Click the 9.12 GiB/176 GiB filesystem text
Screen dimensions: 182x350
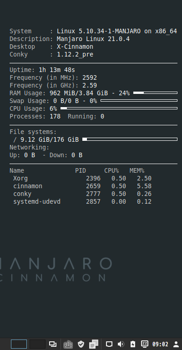(50, 139)
